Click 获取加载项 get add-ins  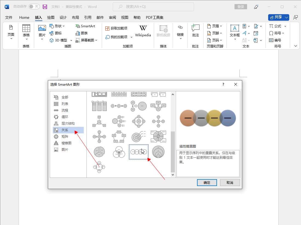tap(116, 28)
